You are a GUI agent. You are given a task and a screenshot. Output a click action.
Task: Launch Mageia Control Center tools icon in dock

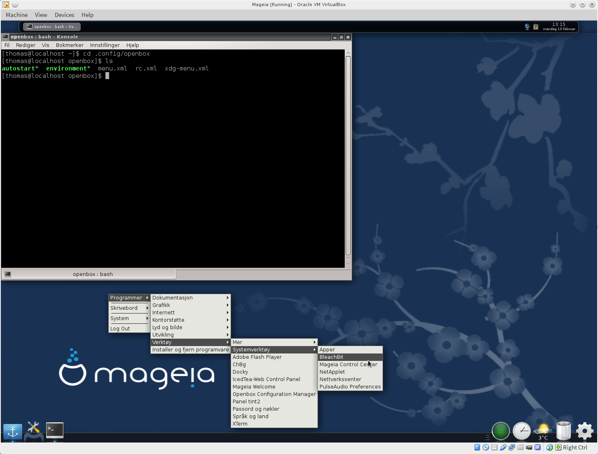point(34,431)
